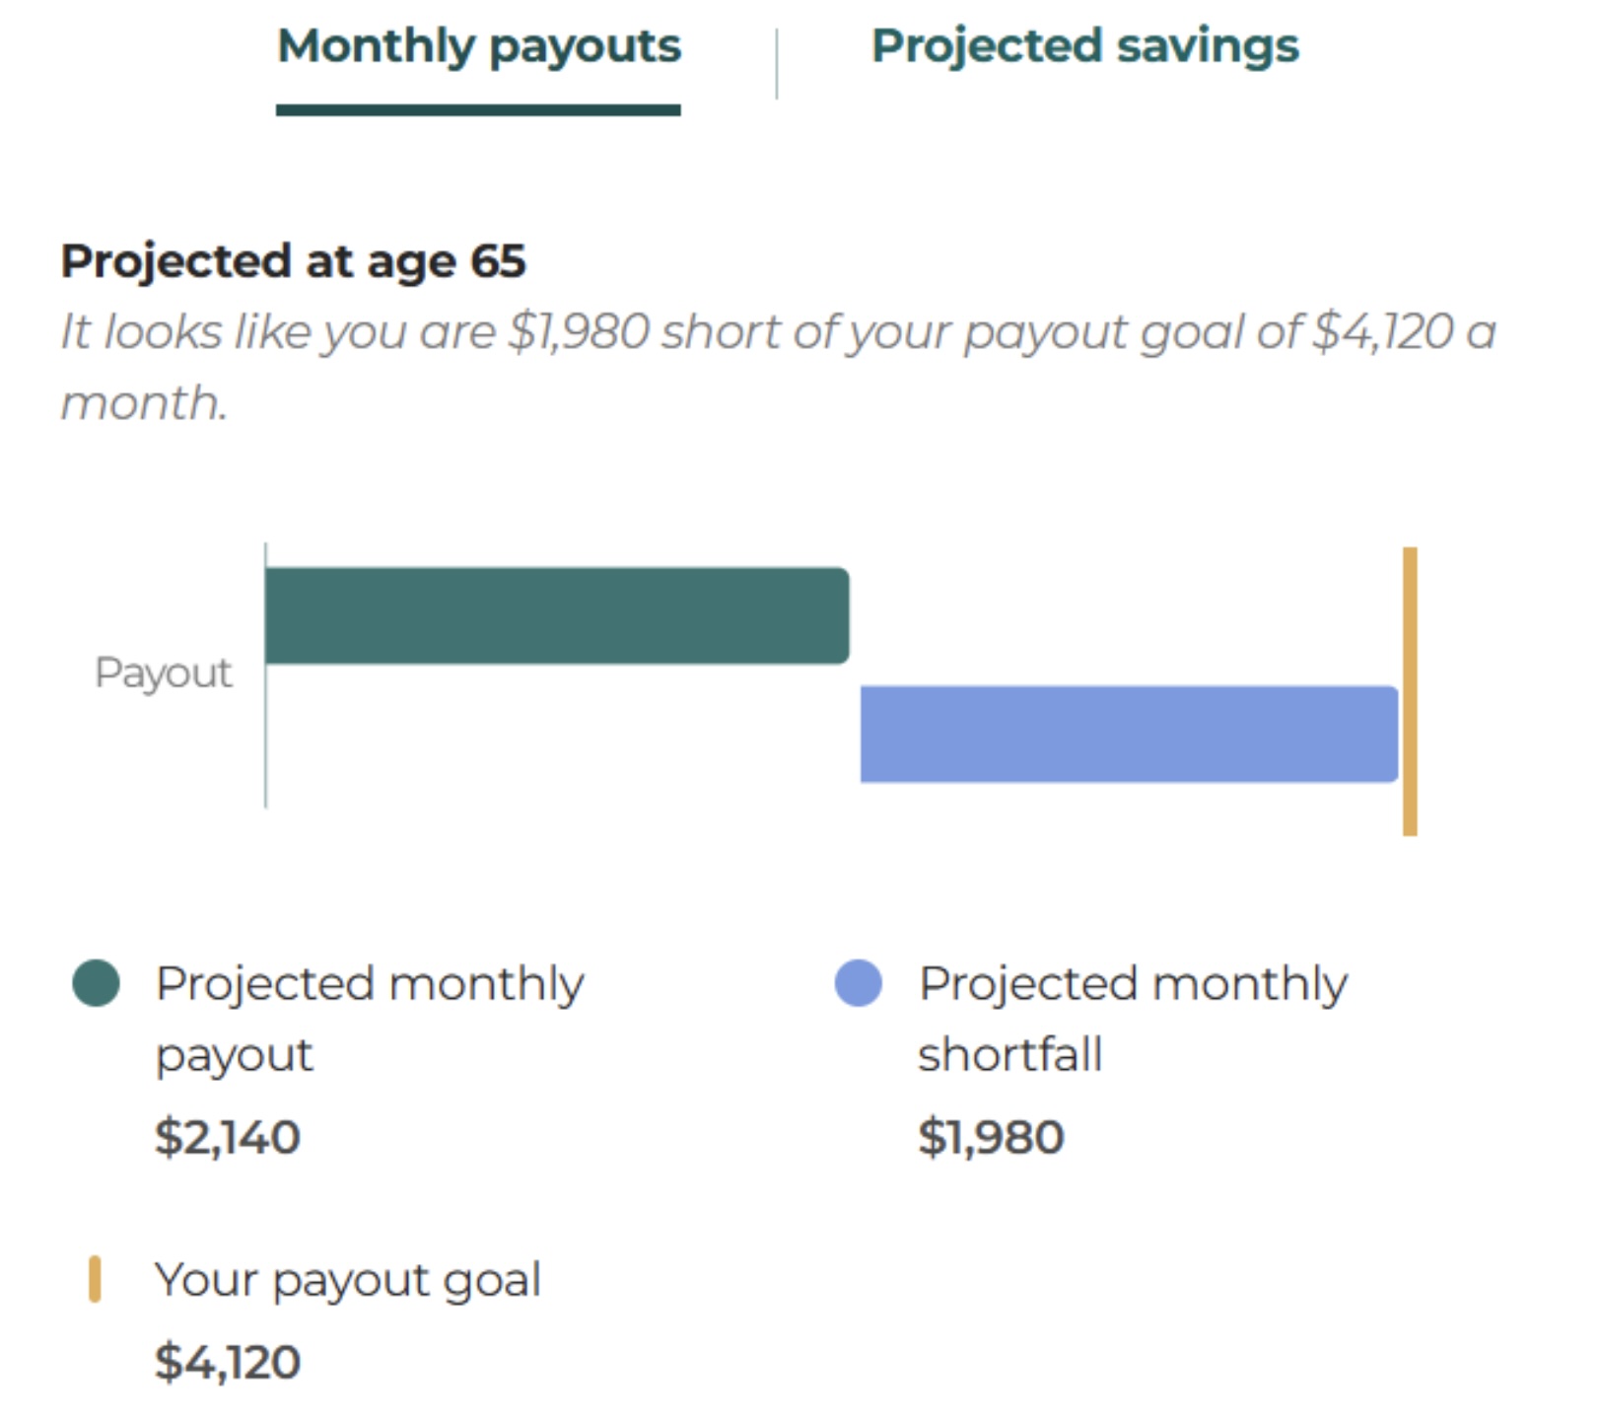Click the blue legend dot for monthly shortfall

[858, 983]
